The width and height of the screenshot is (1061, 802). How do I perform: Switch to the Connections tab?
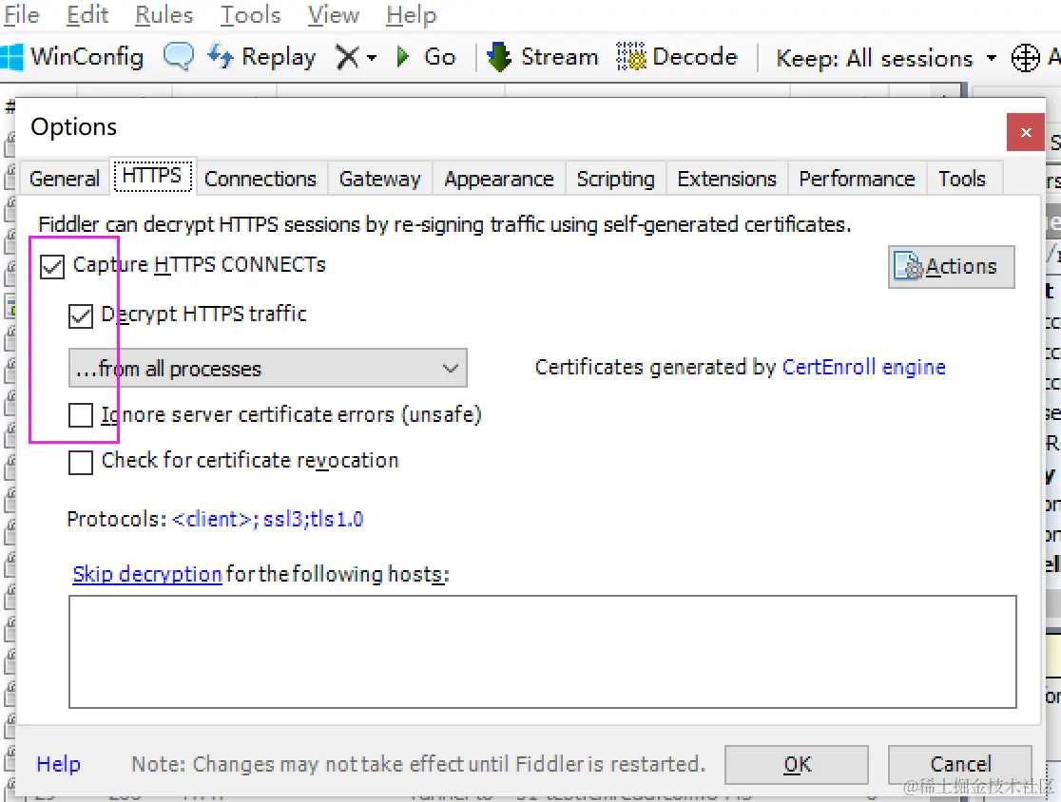pyautogui.click(x=260, y=180)
